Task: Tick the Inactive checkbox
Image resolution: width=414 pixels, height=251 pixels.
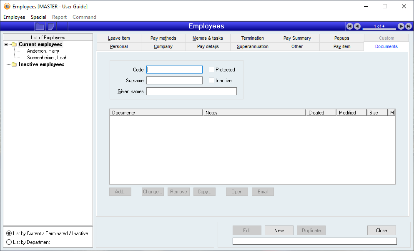Action: pyautogui.click(x=212, y=81)
